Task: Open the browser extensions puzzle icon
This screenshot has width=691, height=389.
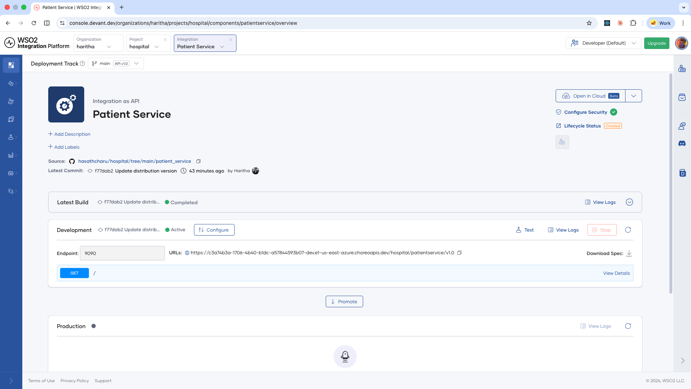Action: click(633, 23)
